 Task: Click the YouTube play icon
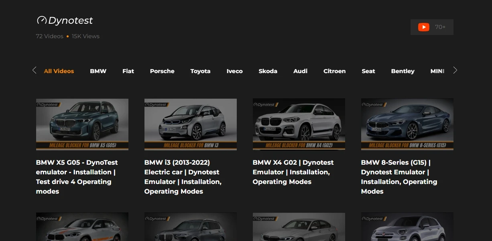(x=423, y=27)
